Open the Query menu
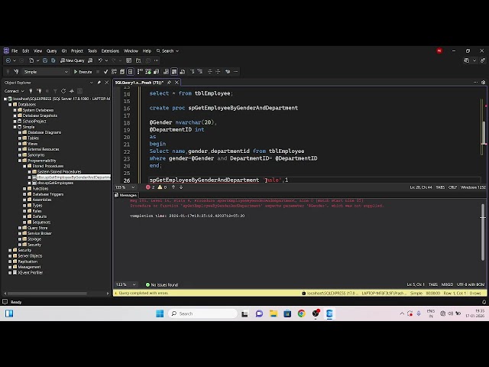Screen dimensions: 489x367 point(52,51)
